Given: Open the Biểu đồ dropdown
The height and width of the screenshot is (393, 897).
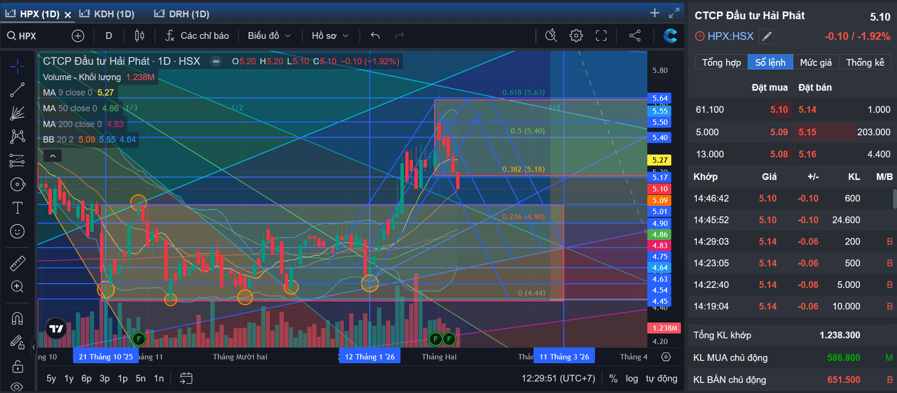Looking at the screenshot, I should tap(269, 36).
